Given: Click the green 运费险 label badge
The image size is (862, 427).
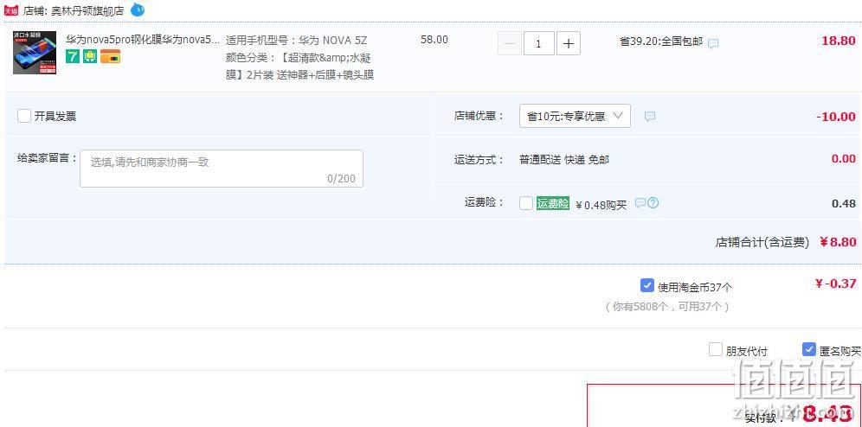Looking at the screenshot, I should pos(553,203).
